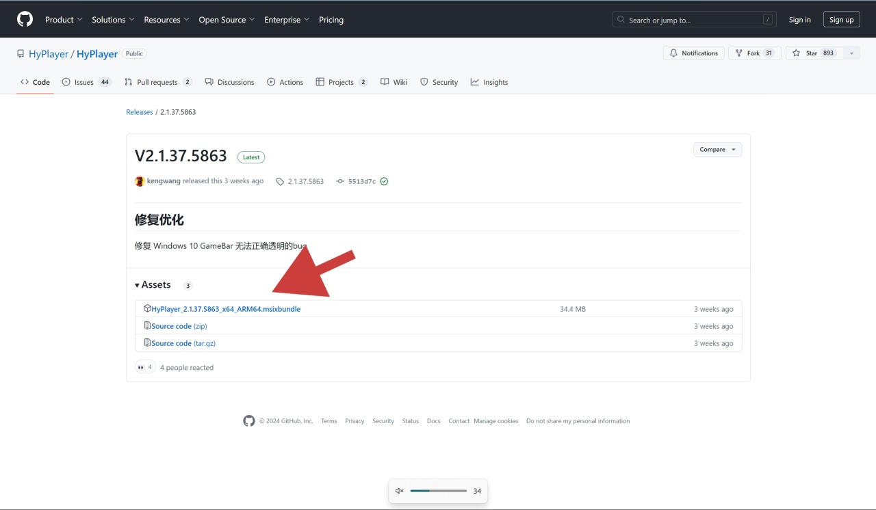
Task: Open the Wiki tab
Action: pyautogui.click(x=394, y=82)
